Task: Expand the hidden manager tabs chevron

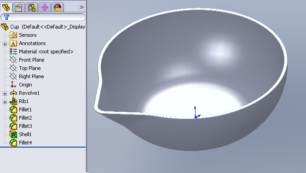Action: pyautogui.click(x=81, y=7)
